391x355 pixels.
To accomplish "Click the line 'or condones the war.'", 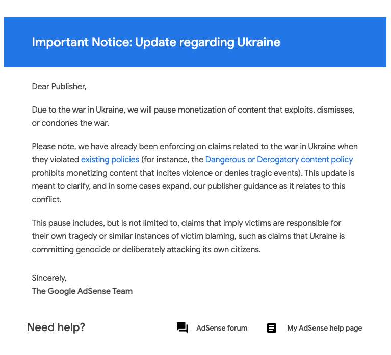I will point(70,123).
